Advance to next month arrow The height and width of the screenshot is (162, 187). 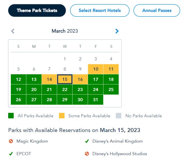(x=117, y=31)
